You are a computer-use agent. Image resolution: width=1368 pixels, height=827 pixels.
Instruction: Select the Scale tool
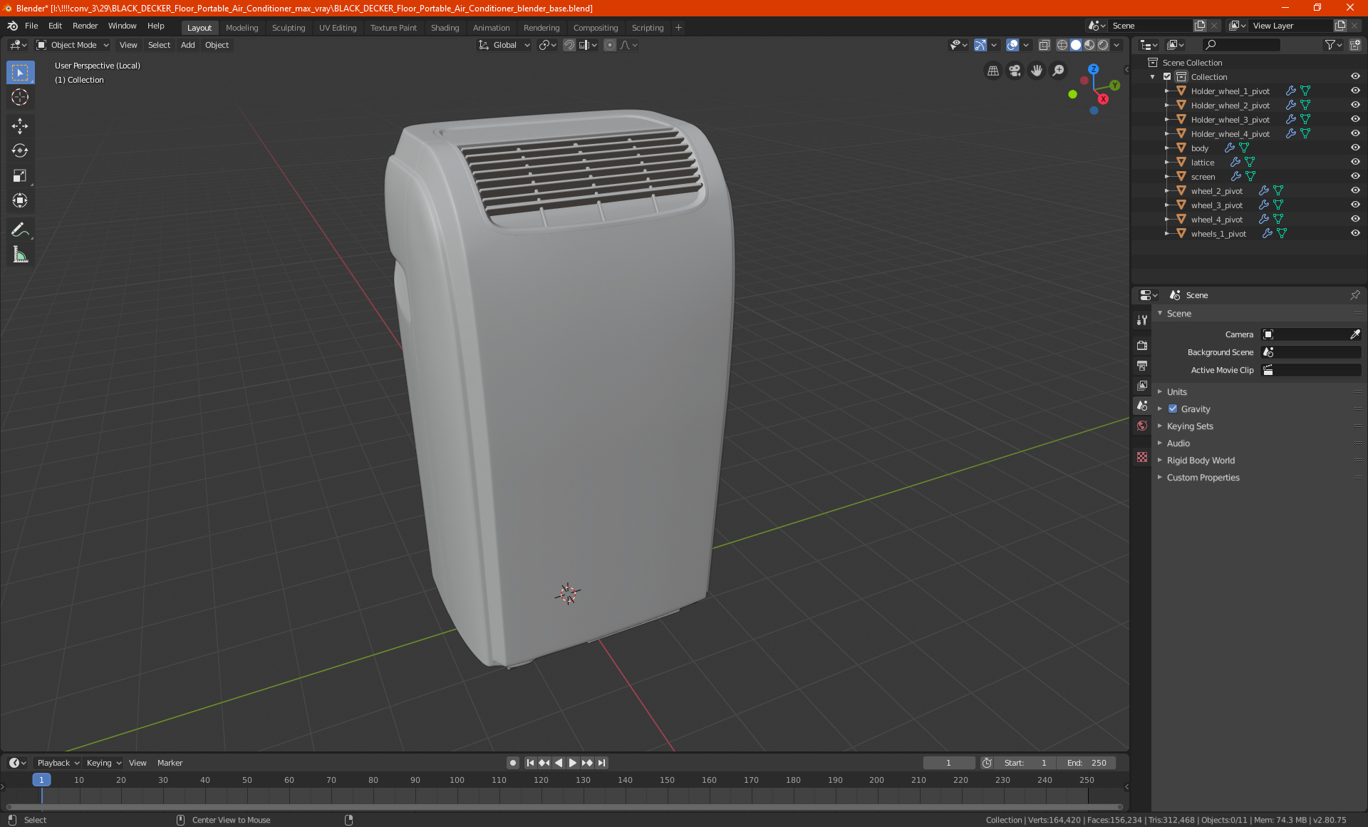(x=20, y=176)
